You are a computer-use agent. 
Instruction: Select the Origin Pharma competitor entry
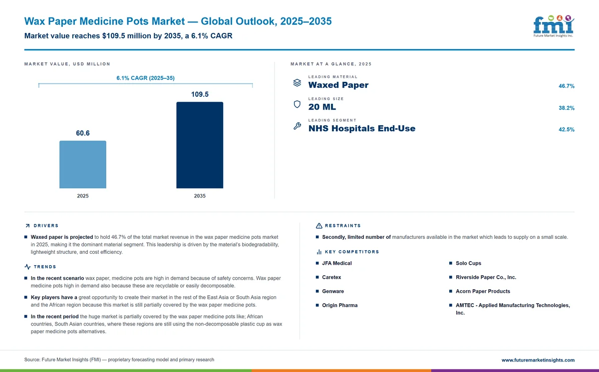click(339, 305)
